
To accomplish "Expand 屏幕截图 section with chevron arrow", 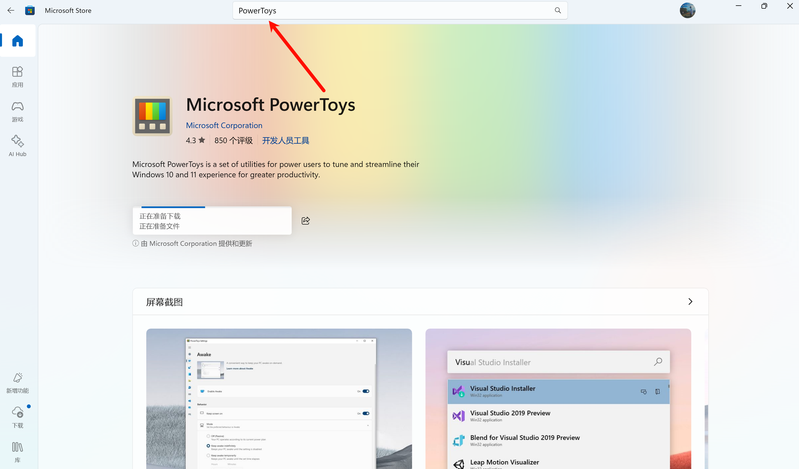I will click(x=690, y=301).
